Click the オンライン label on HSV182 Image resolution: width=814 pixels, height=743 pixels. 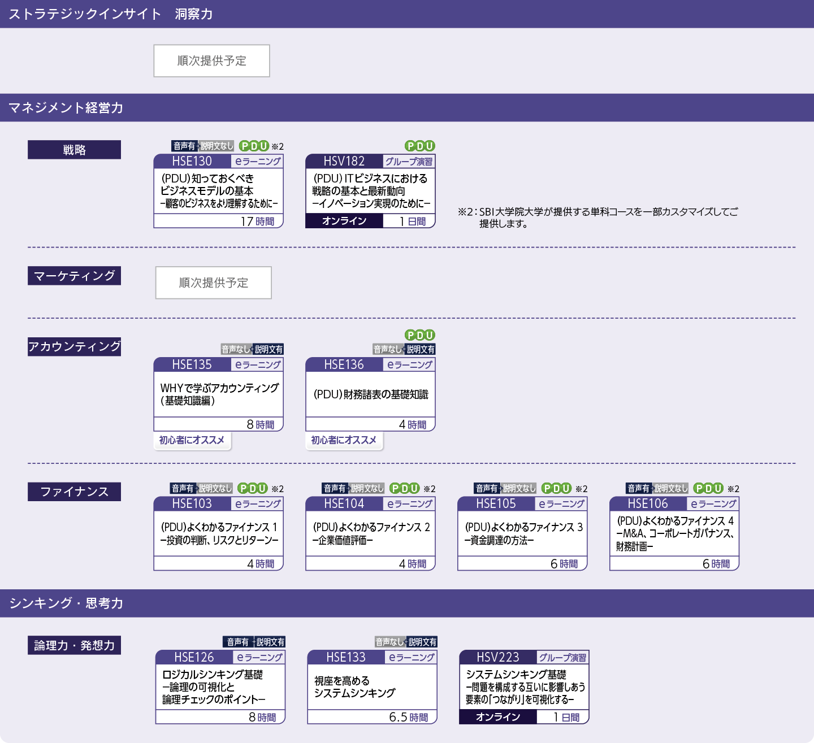pos(344,221)
